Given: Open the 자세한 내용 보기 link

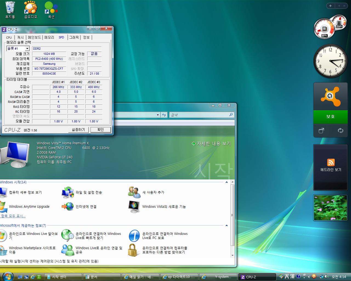Looking at the screenshot, I should tap(211, 144).
